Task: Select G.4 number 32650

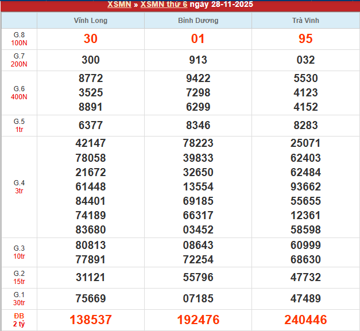Action: 198,172
